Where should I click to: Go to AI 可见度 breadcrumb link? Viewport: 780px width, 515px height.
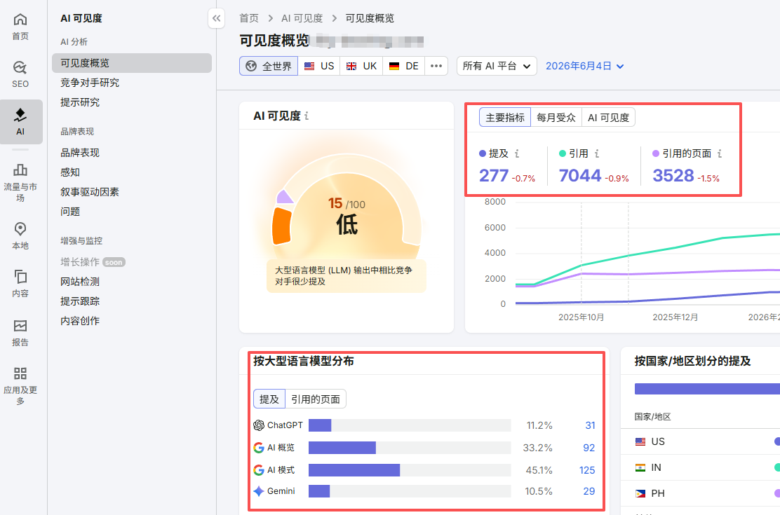[x=302, y=18]
